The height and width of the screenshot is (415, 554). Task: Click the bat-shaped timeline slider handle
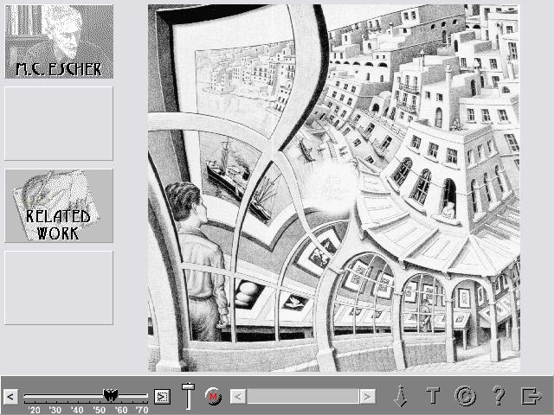point(110,395)
